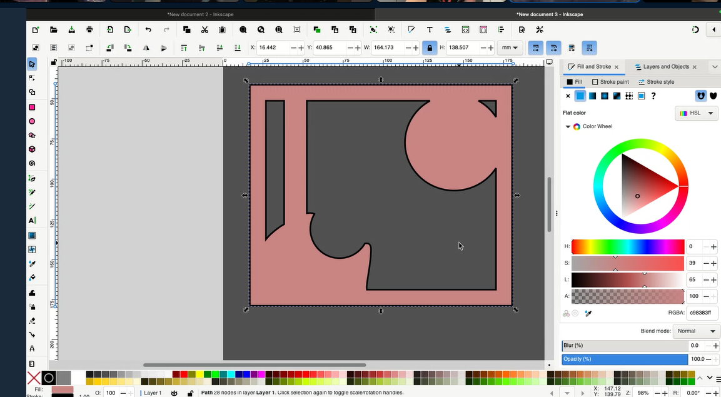Select the Gradient tool
This screenshot has width=721, height=397.
tap(32, 235)
